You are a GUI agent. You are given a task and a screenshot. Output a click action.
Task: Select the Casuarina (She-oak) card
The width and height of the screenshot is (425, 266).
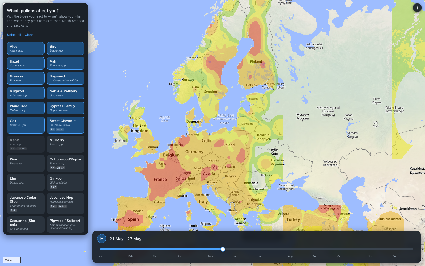tap(26, 225)
